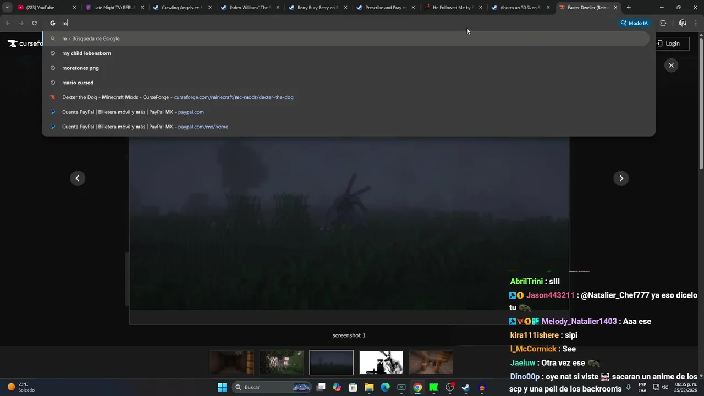Click the browser back arrow
The image size is (704, 396).
pos(8,23)
